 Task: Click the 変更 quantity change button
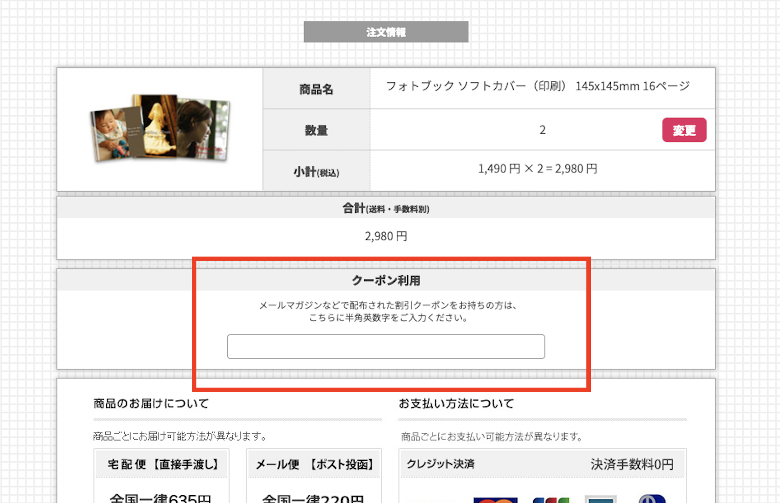pyautogui.click(x=684, y=130)
